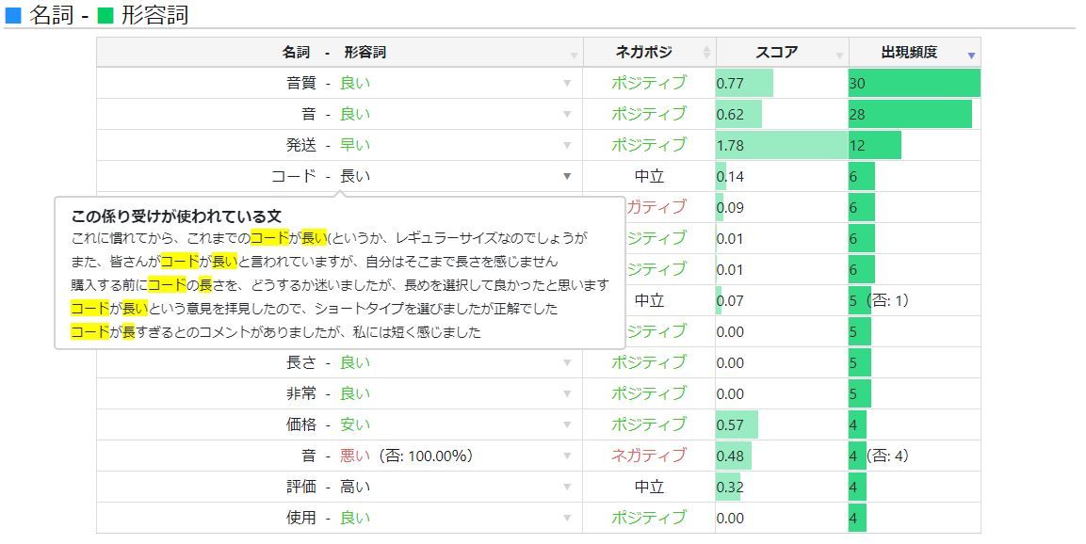The image size is (1086, 544).
Task: Expand the 音質 - 良い row triangle
Action: (x=567, y=83)
